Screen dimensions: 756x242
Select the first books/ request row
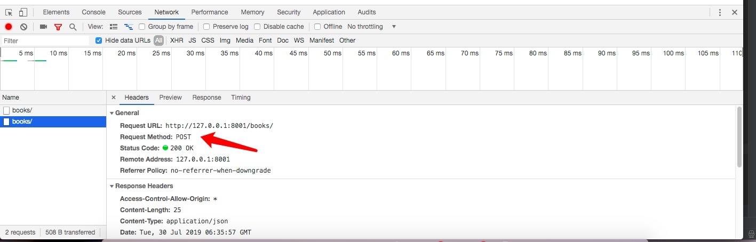coord(53,110)
